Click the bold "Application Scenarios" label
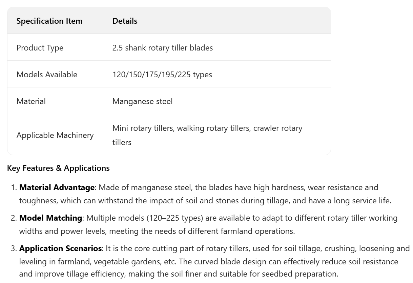 coord(60,248)
